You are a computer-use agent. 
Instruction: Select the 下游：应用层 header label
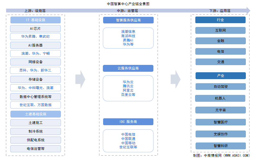(x=220, y=11)
